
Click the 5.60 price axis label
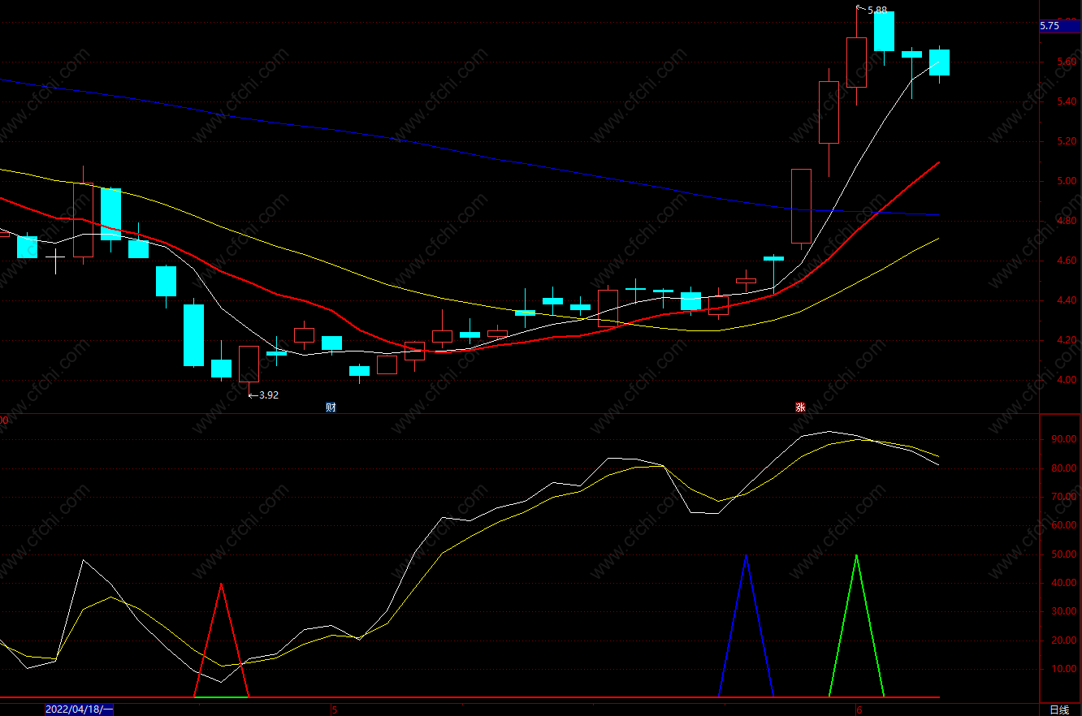[1066, 62]
